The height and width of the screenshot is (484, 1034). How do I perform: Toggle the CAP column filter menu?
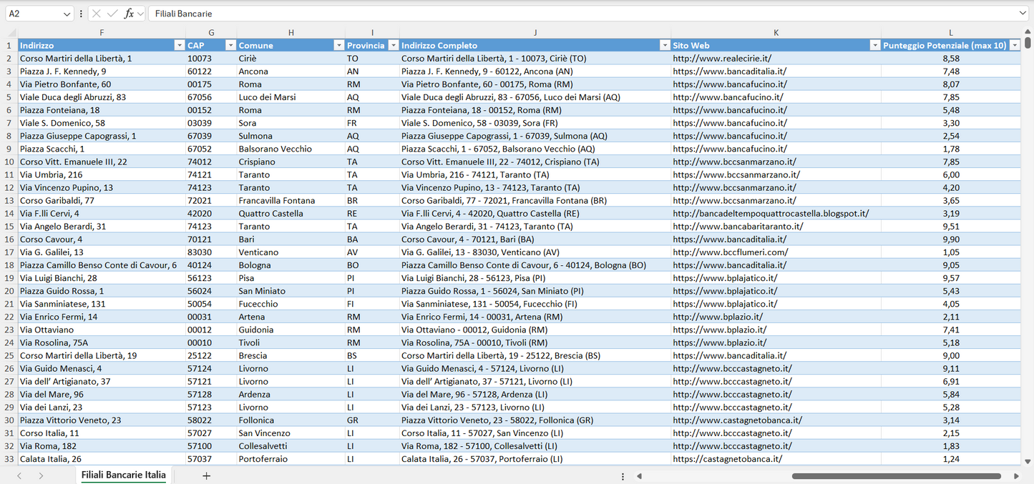tap(230, 45)
